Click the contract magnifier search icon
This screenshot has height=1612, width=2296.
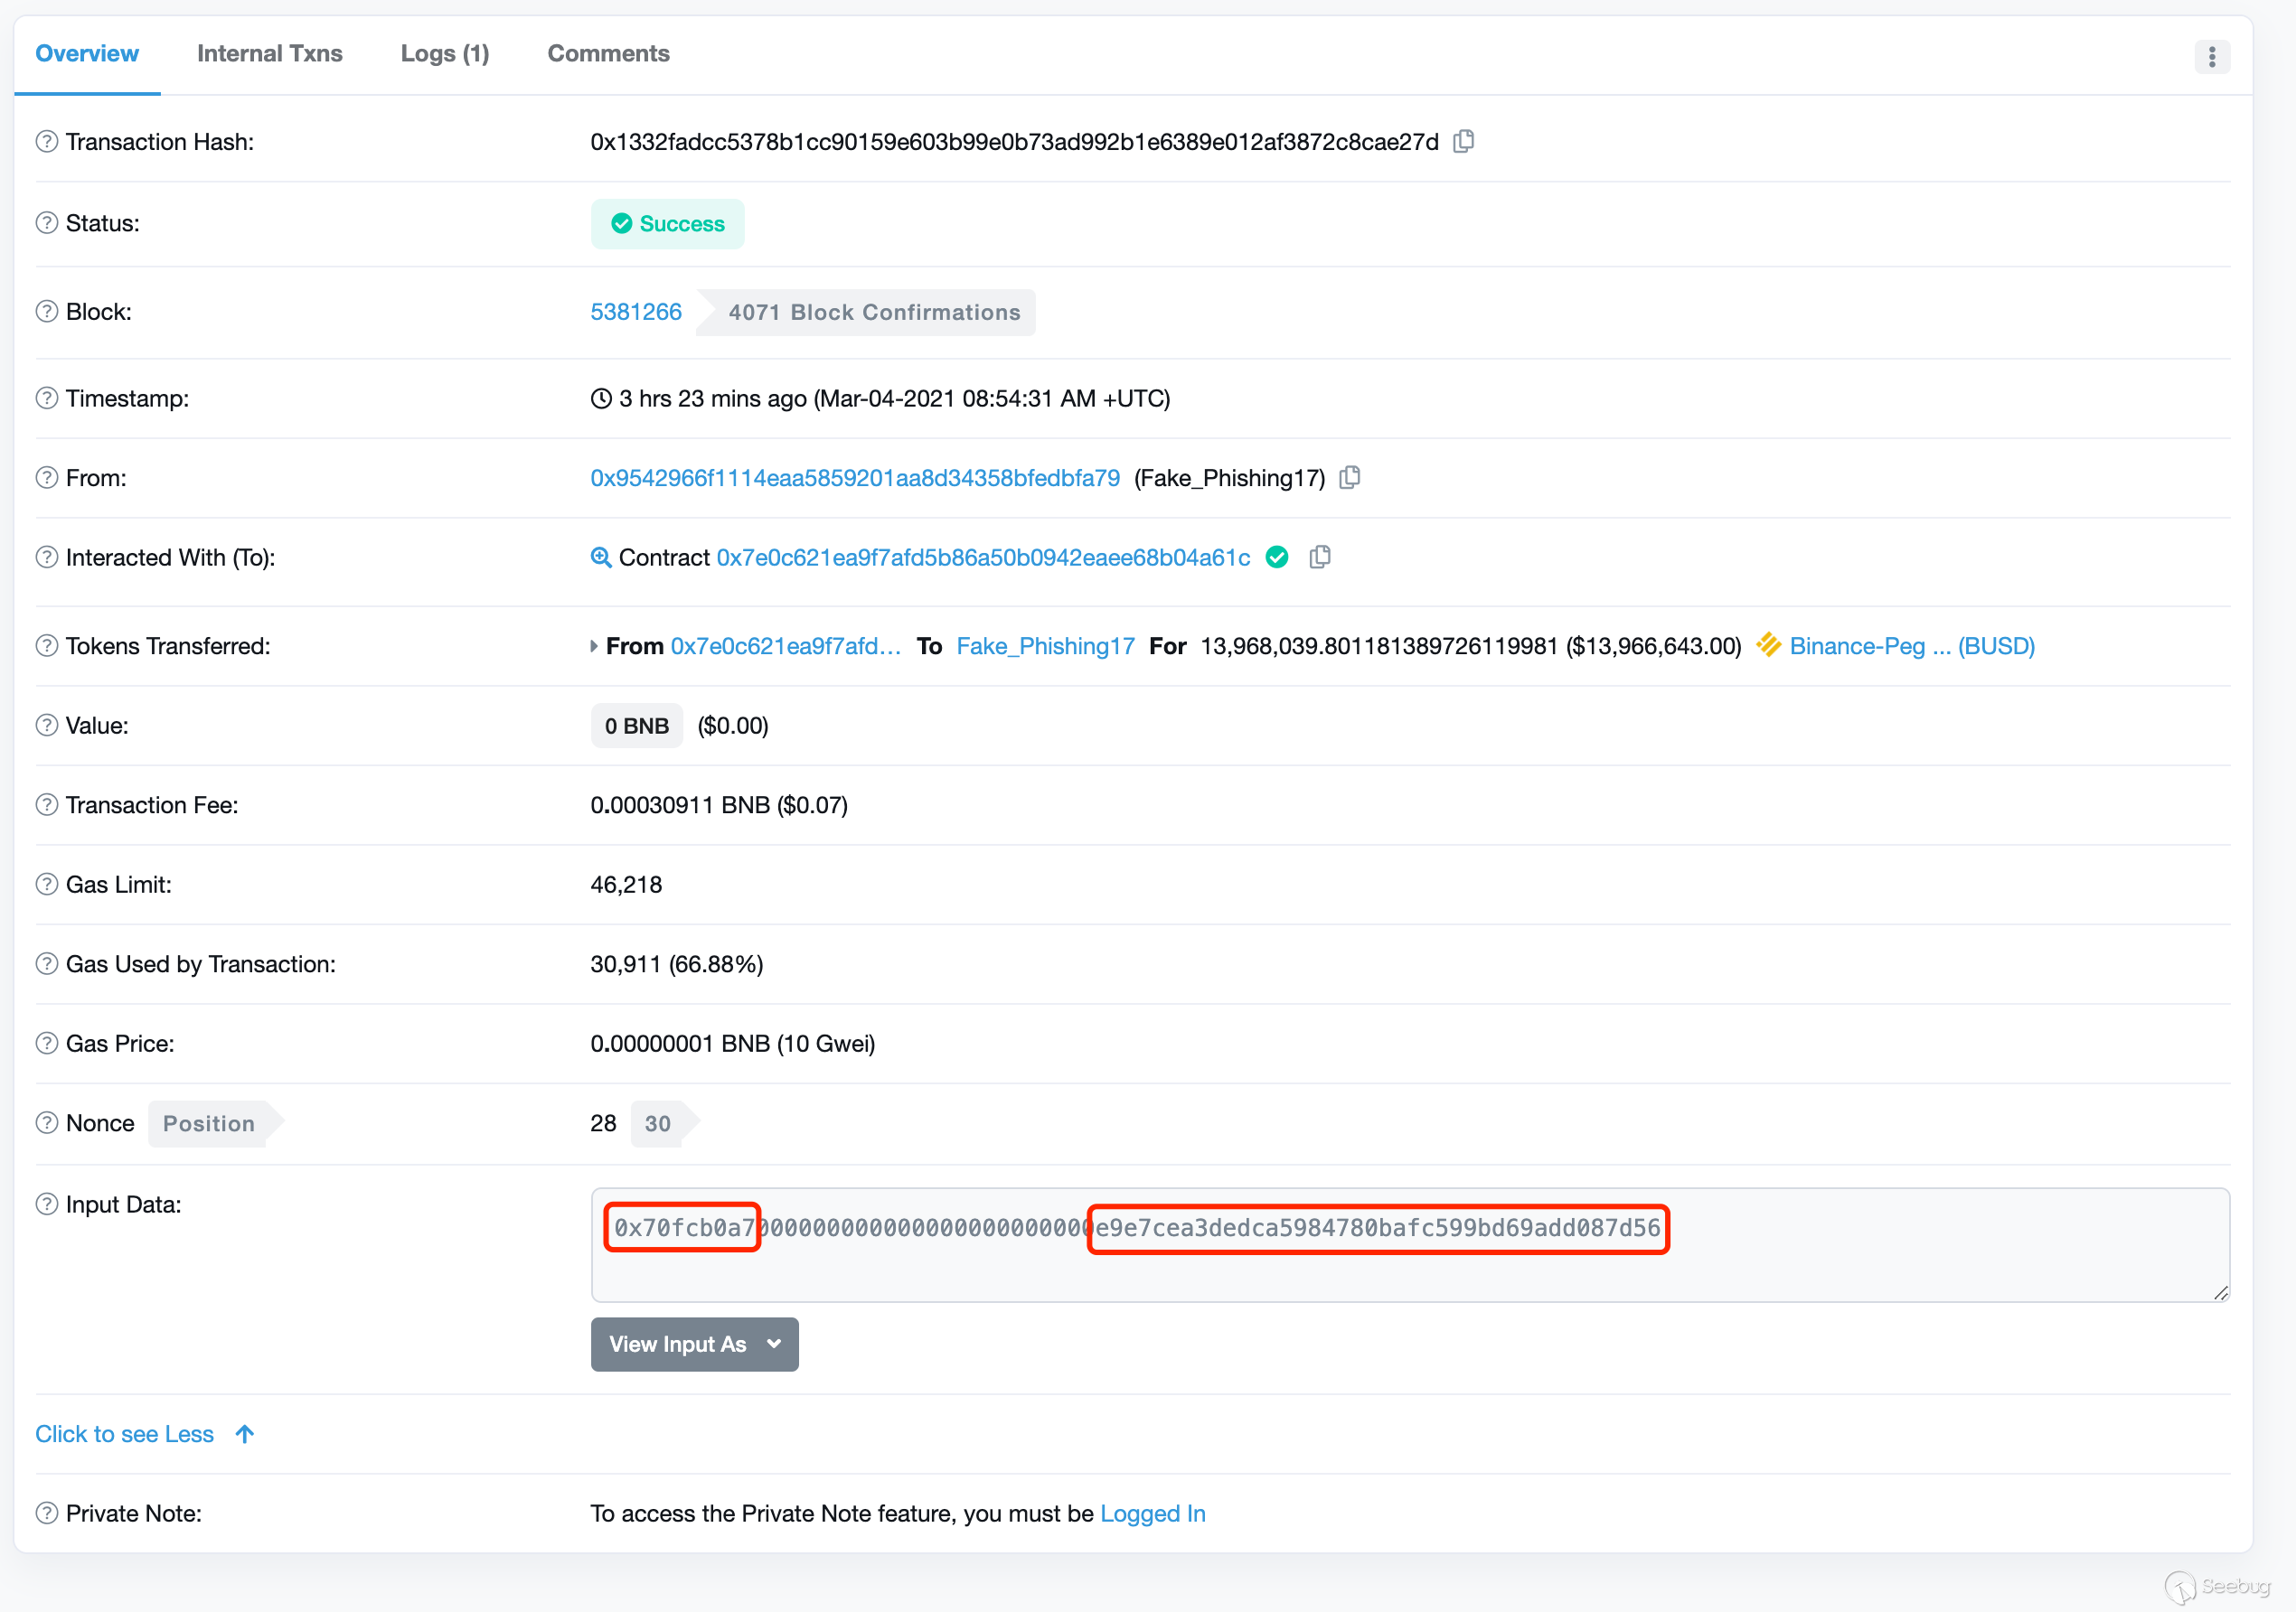600,557
